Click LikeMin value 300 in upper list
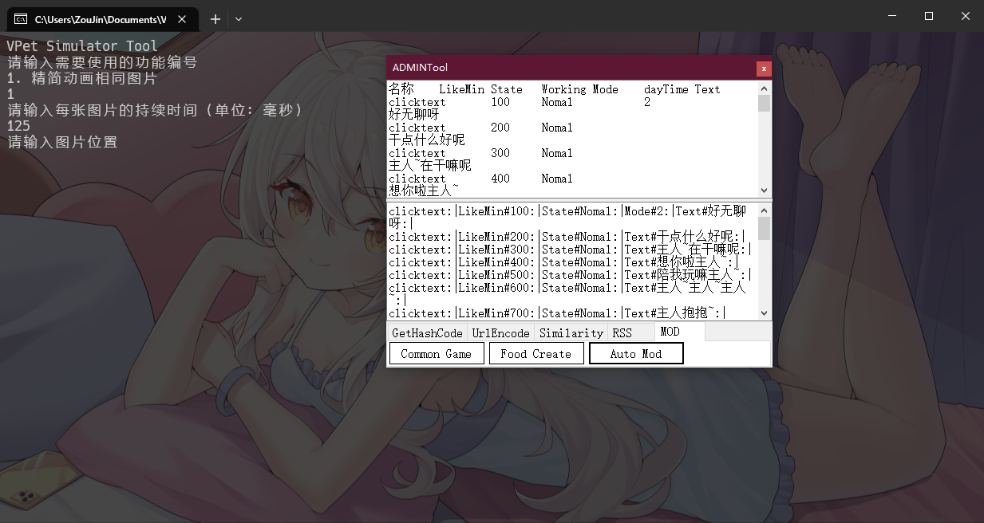984x523 pixels. [x=500, y=153]
